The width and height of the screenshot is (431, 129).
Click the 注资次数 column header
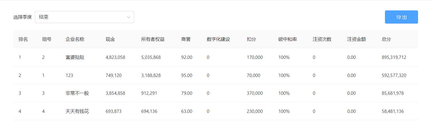pyautogui.click(x=322, y=39)
